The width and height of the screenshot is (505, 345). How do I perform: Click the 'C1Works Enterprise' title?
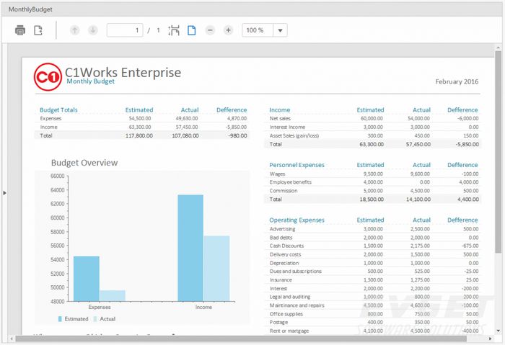click(x=123, y=72)
